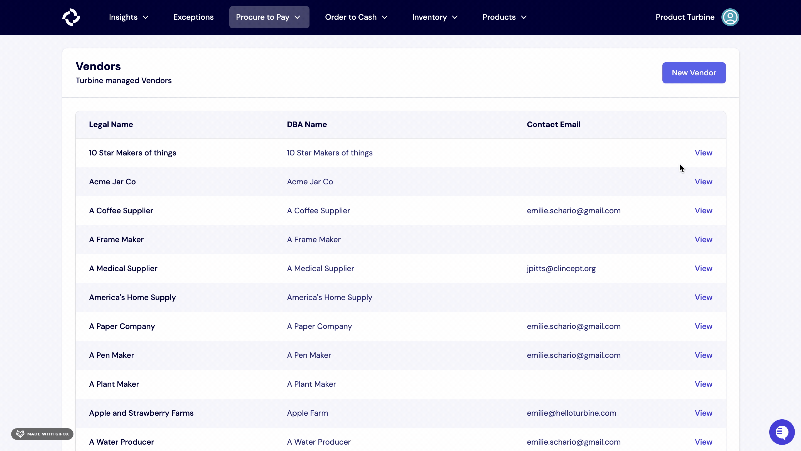This screenshot has height=451, width=801.
Task: Click the chevron beside Products
Action: 524,18
